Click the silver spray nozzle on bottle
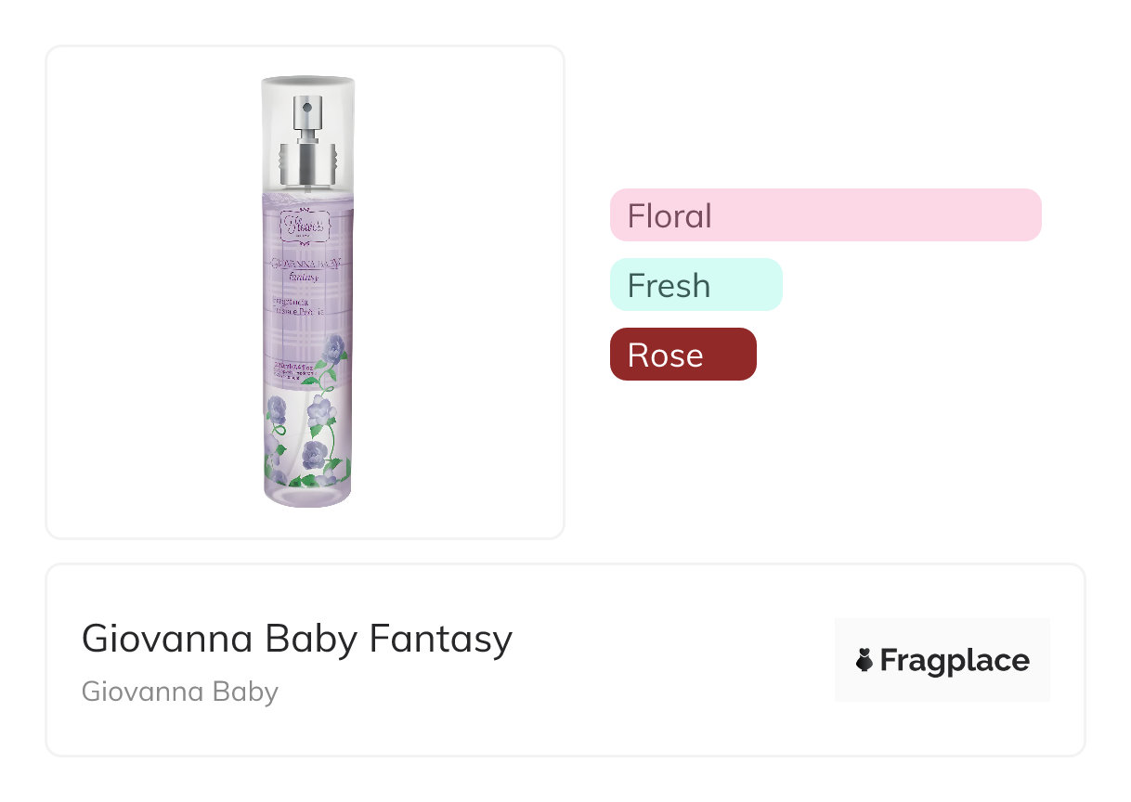The image size is (1131, 802). (305, 115)
